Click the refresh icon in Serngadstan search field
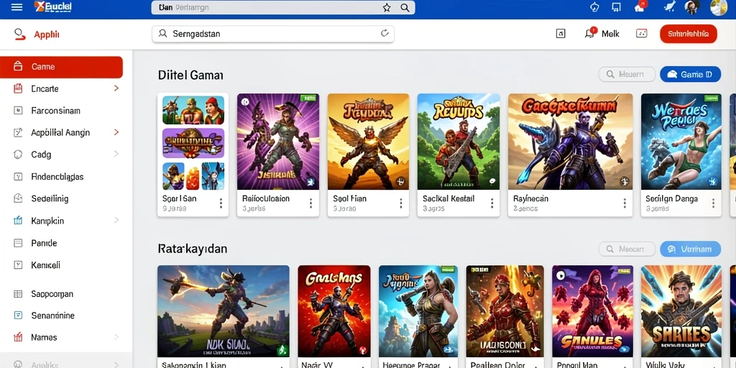Screen dimensions: 736x368 tap(385, 33)
